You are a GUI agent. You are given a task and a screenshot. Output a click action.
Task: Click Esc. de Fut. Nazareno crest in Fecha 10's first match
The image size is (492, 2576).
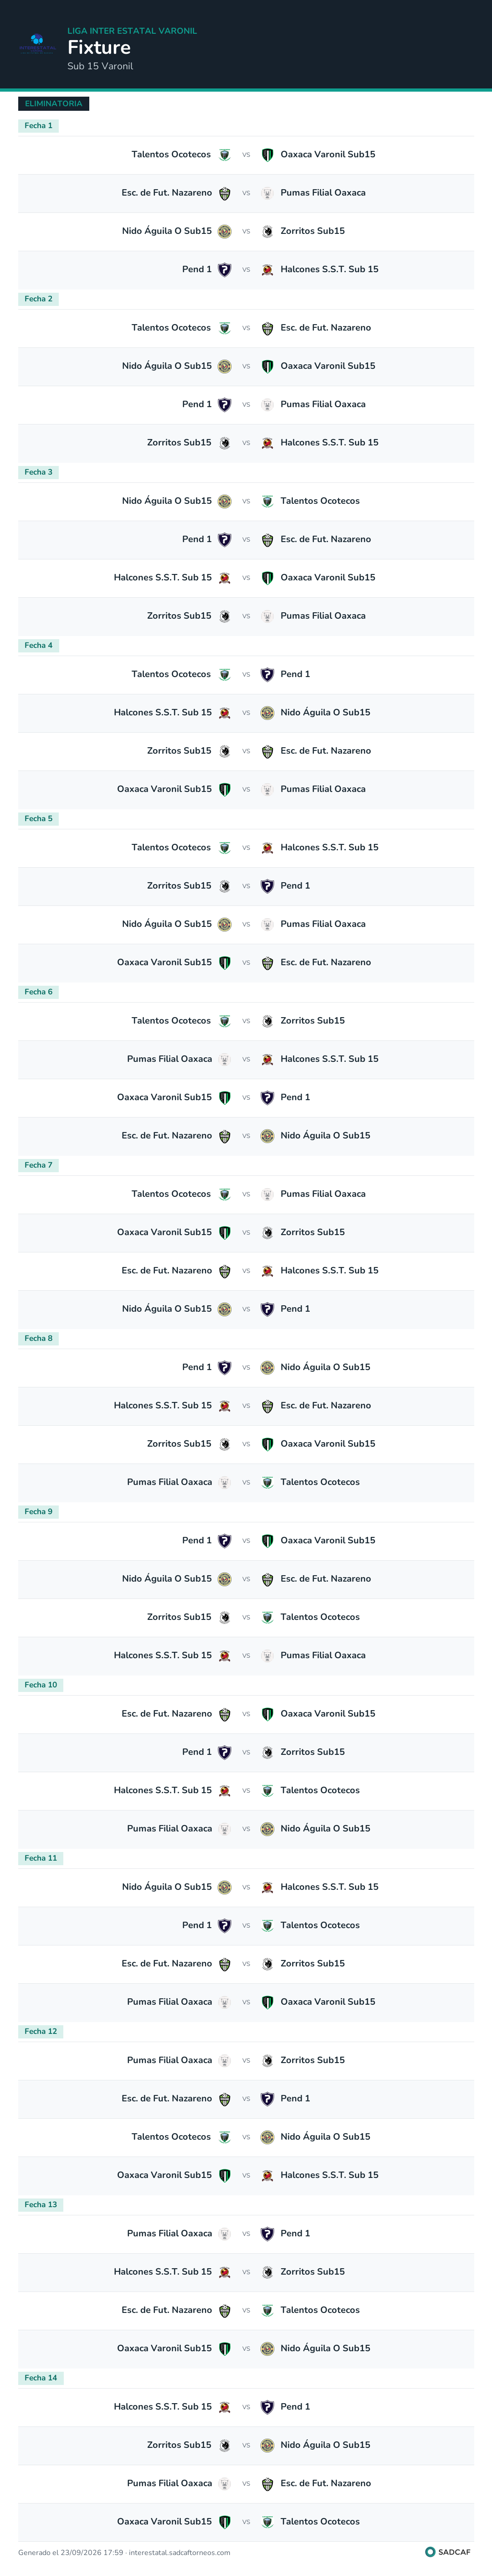(x=224, y=1714)
